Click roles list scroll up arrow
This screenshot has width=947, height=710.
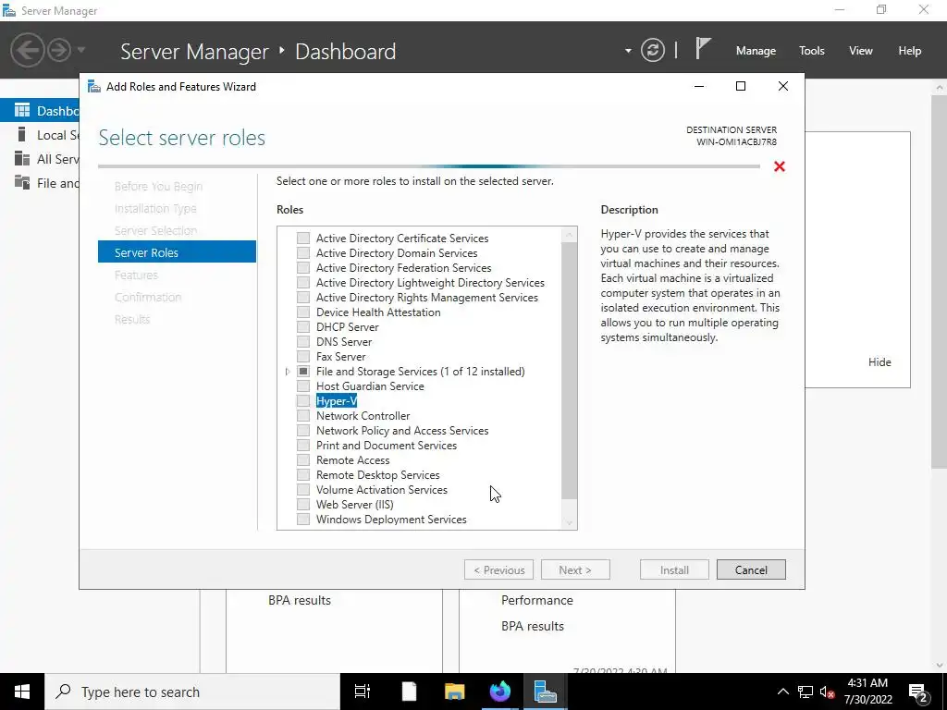(x=569, y=234)
